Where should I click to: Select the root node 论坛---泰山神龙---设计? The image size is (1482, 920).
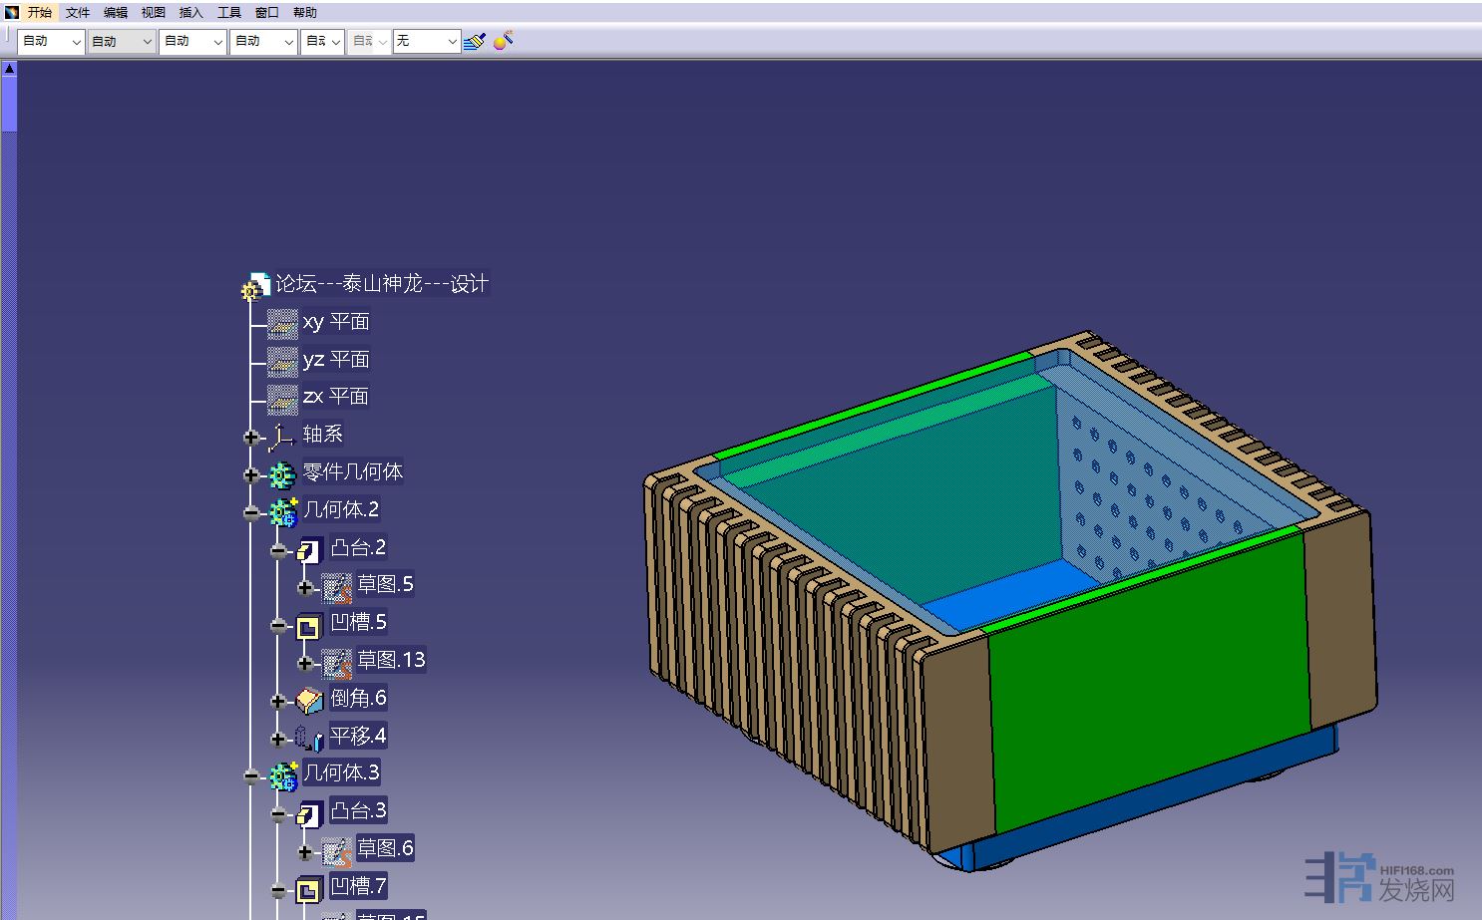click(x=381, y=284)
